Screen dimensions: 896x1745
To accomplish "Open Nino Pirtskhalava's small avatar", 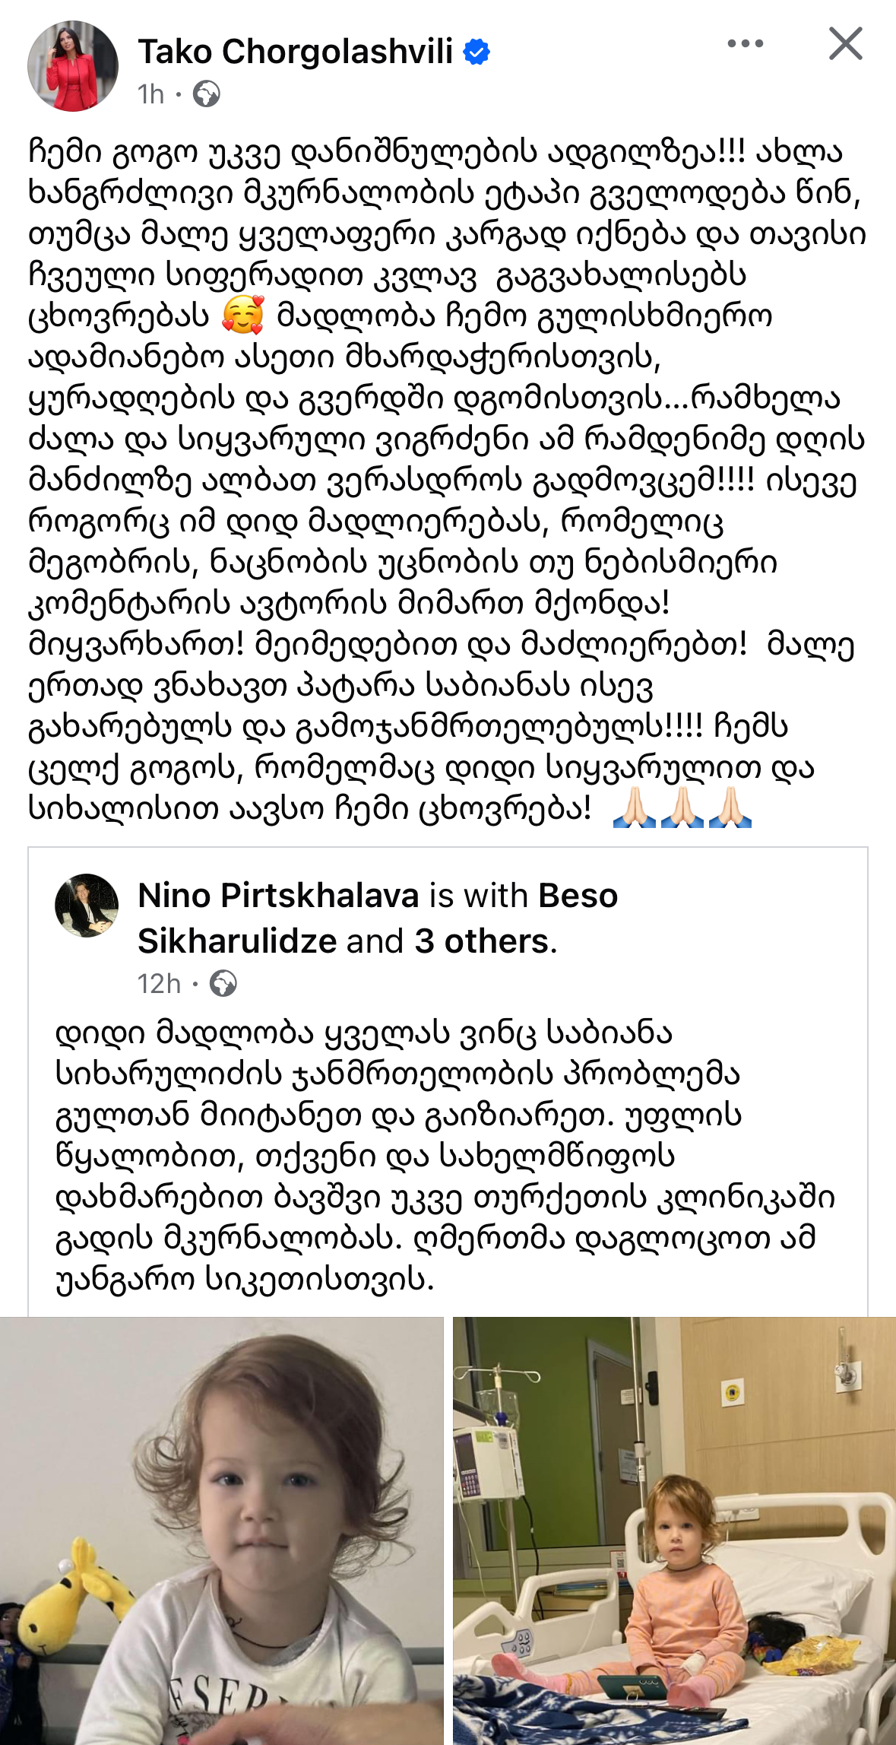I will (x=87, y=906).
